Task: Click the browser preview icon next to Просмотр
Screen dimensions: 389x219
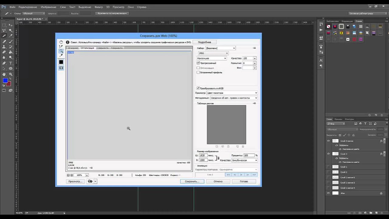Action: [x=90, y=181]
